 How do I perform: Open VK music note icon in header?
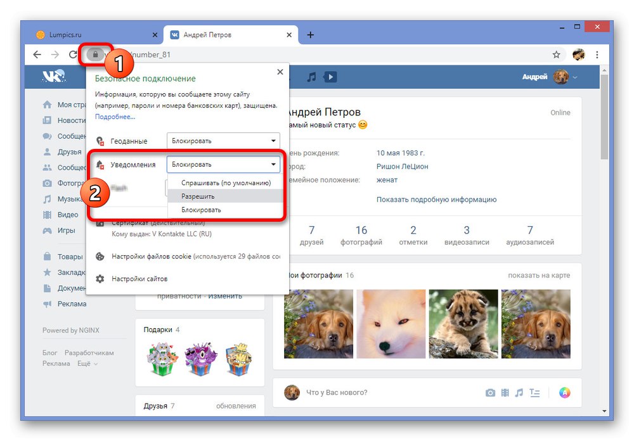tap(311, 77)
